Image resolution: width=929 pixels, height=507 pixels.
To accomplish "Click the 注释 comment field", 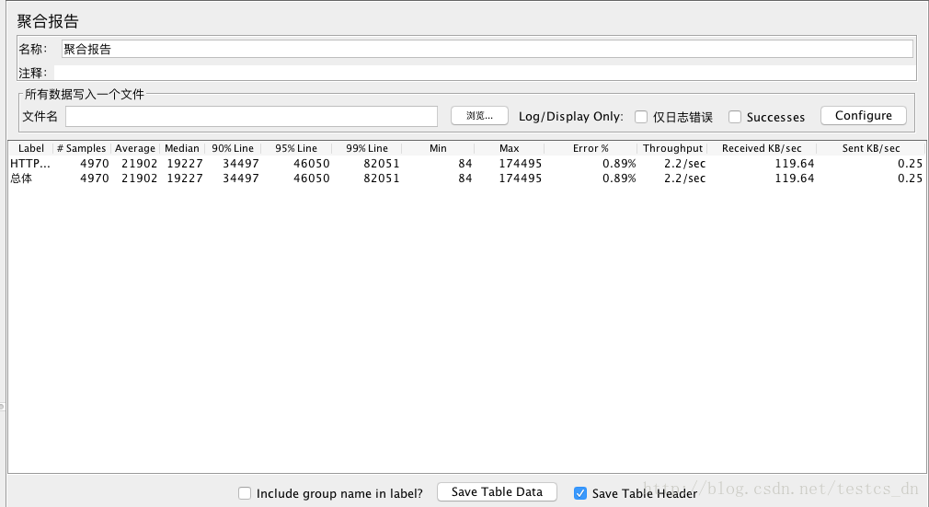I will [484, 73].
